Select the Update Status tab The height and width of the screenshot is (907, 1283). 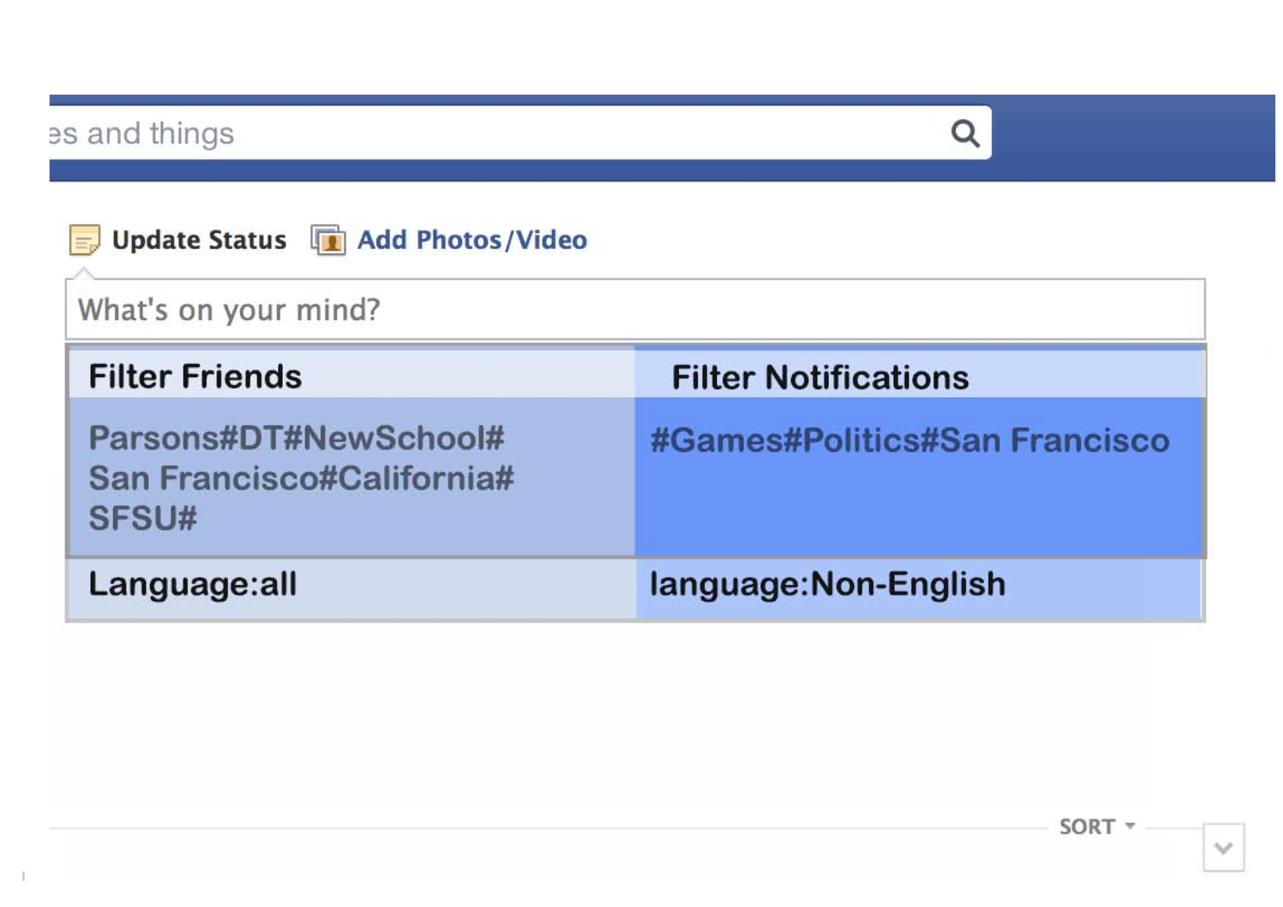[199, 239]
